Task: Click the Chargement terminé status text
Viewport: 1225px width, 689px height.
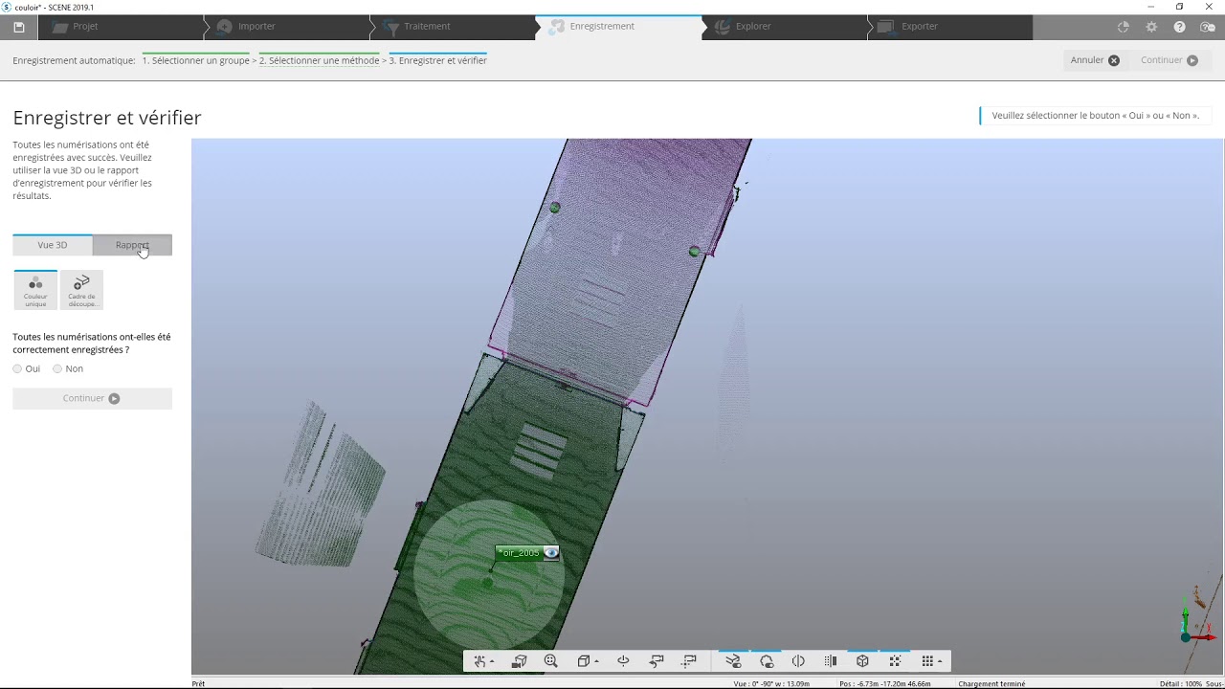Action: pyautogui.click(x=991, y=684)
